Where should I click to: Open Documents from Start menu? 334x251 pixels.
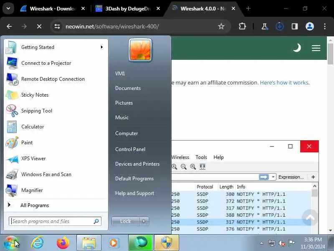pos(128,88)
